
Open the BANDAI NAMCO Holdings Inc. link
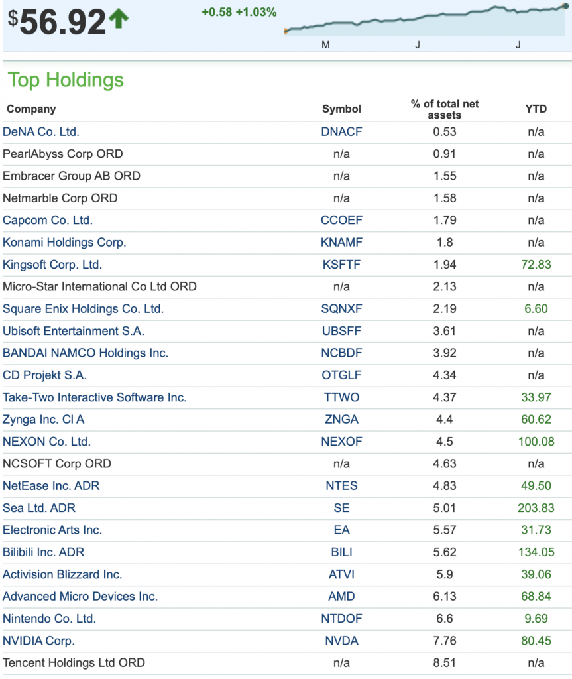[x=86, y=353]
